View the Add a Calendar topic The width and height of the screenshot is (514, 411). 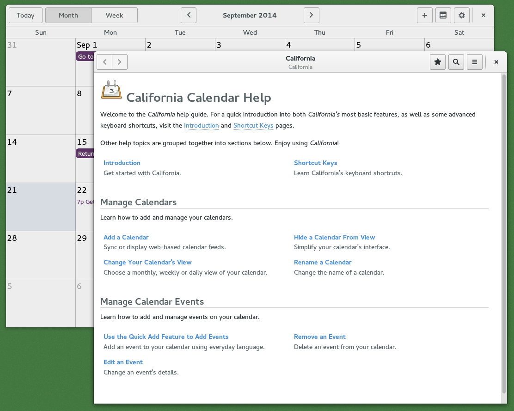coord(126,237)
